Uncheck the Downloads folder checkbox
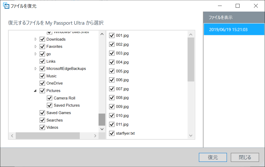 pos(42,39)
